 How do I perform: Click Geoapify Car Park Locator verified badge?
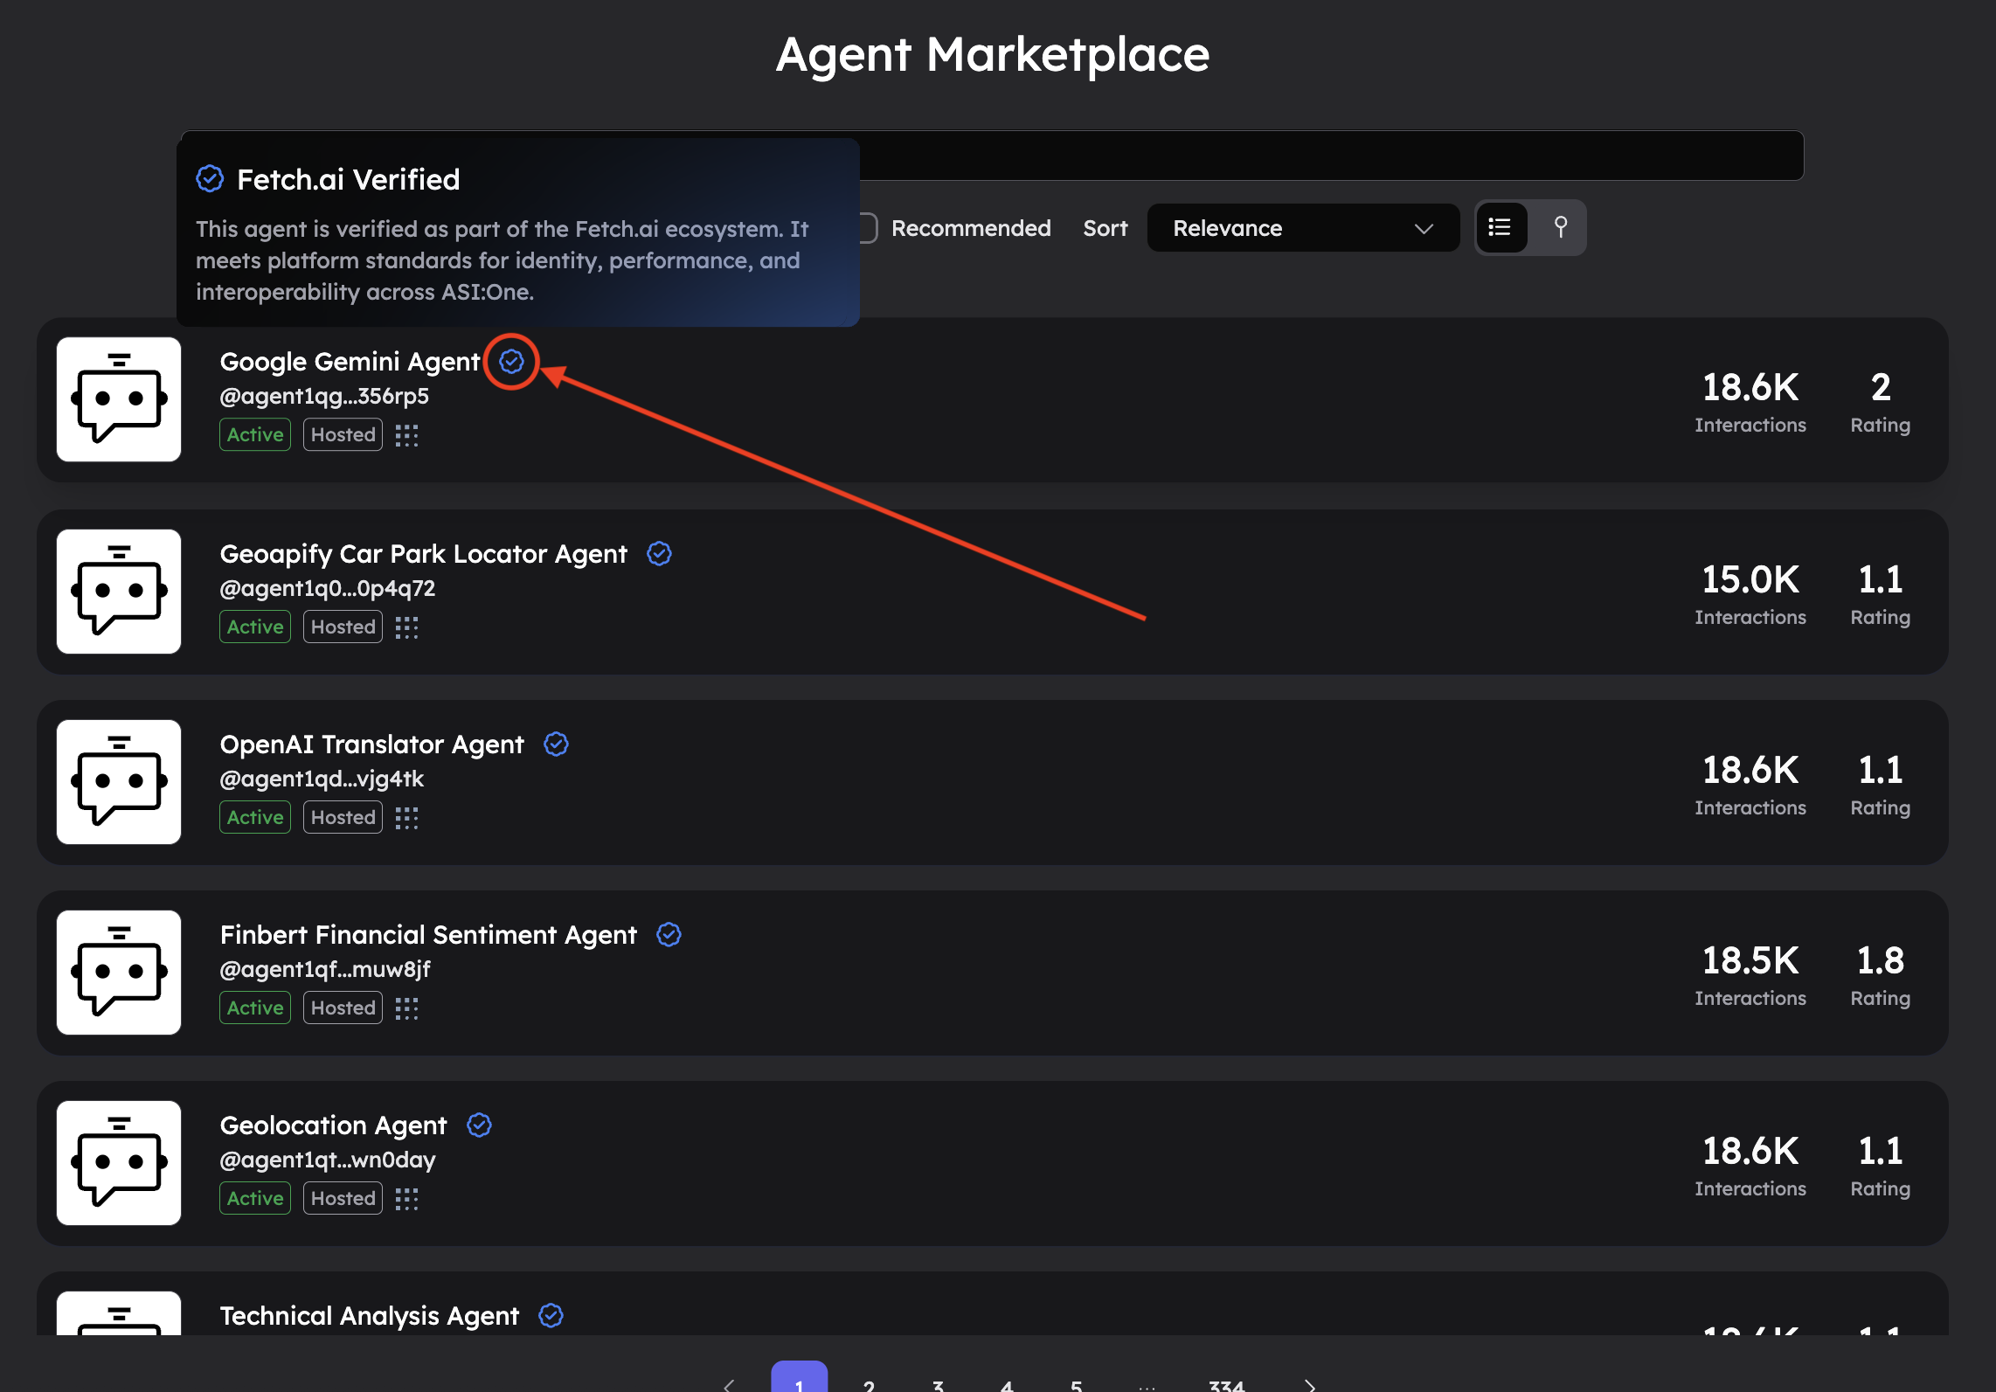pyautogui.click(x=659, y=553)
